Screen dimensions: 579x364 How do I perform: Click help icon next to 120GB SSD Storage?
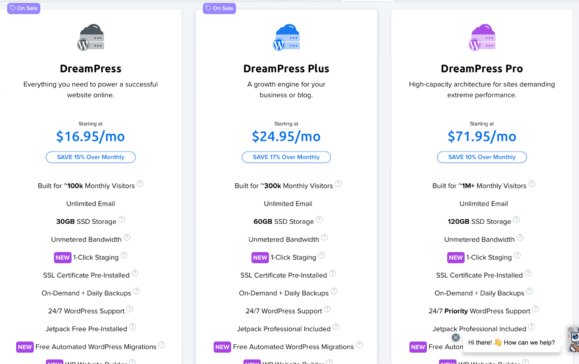516,219
